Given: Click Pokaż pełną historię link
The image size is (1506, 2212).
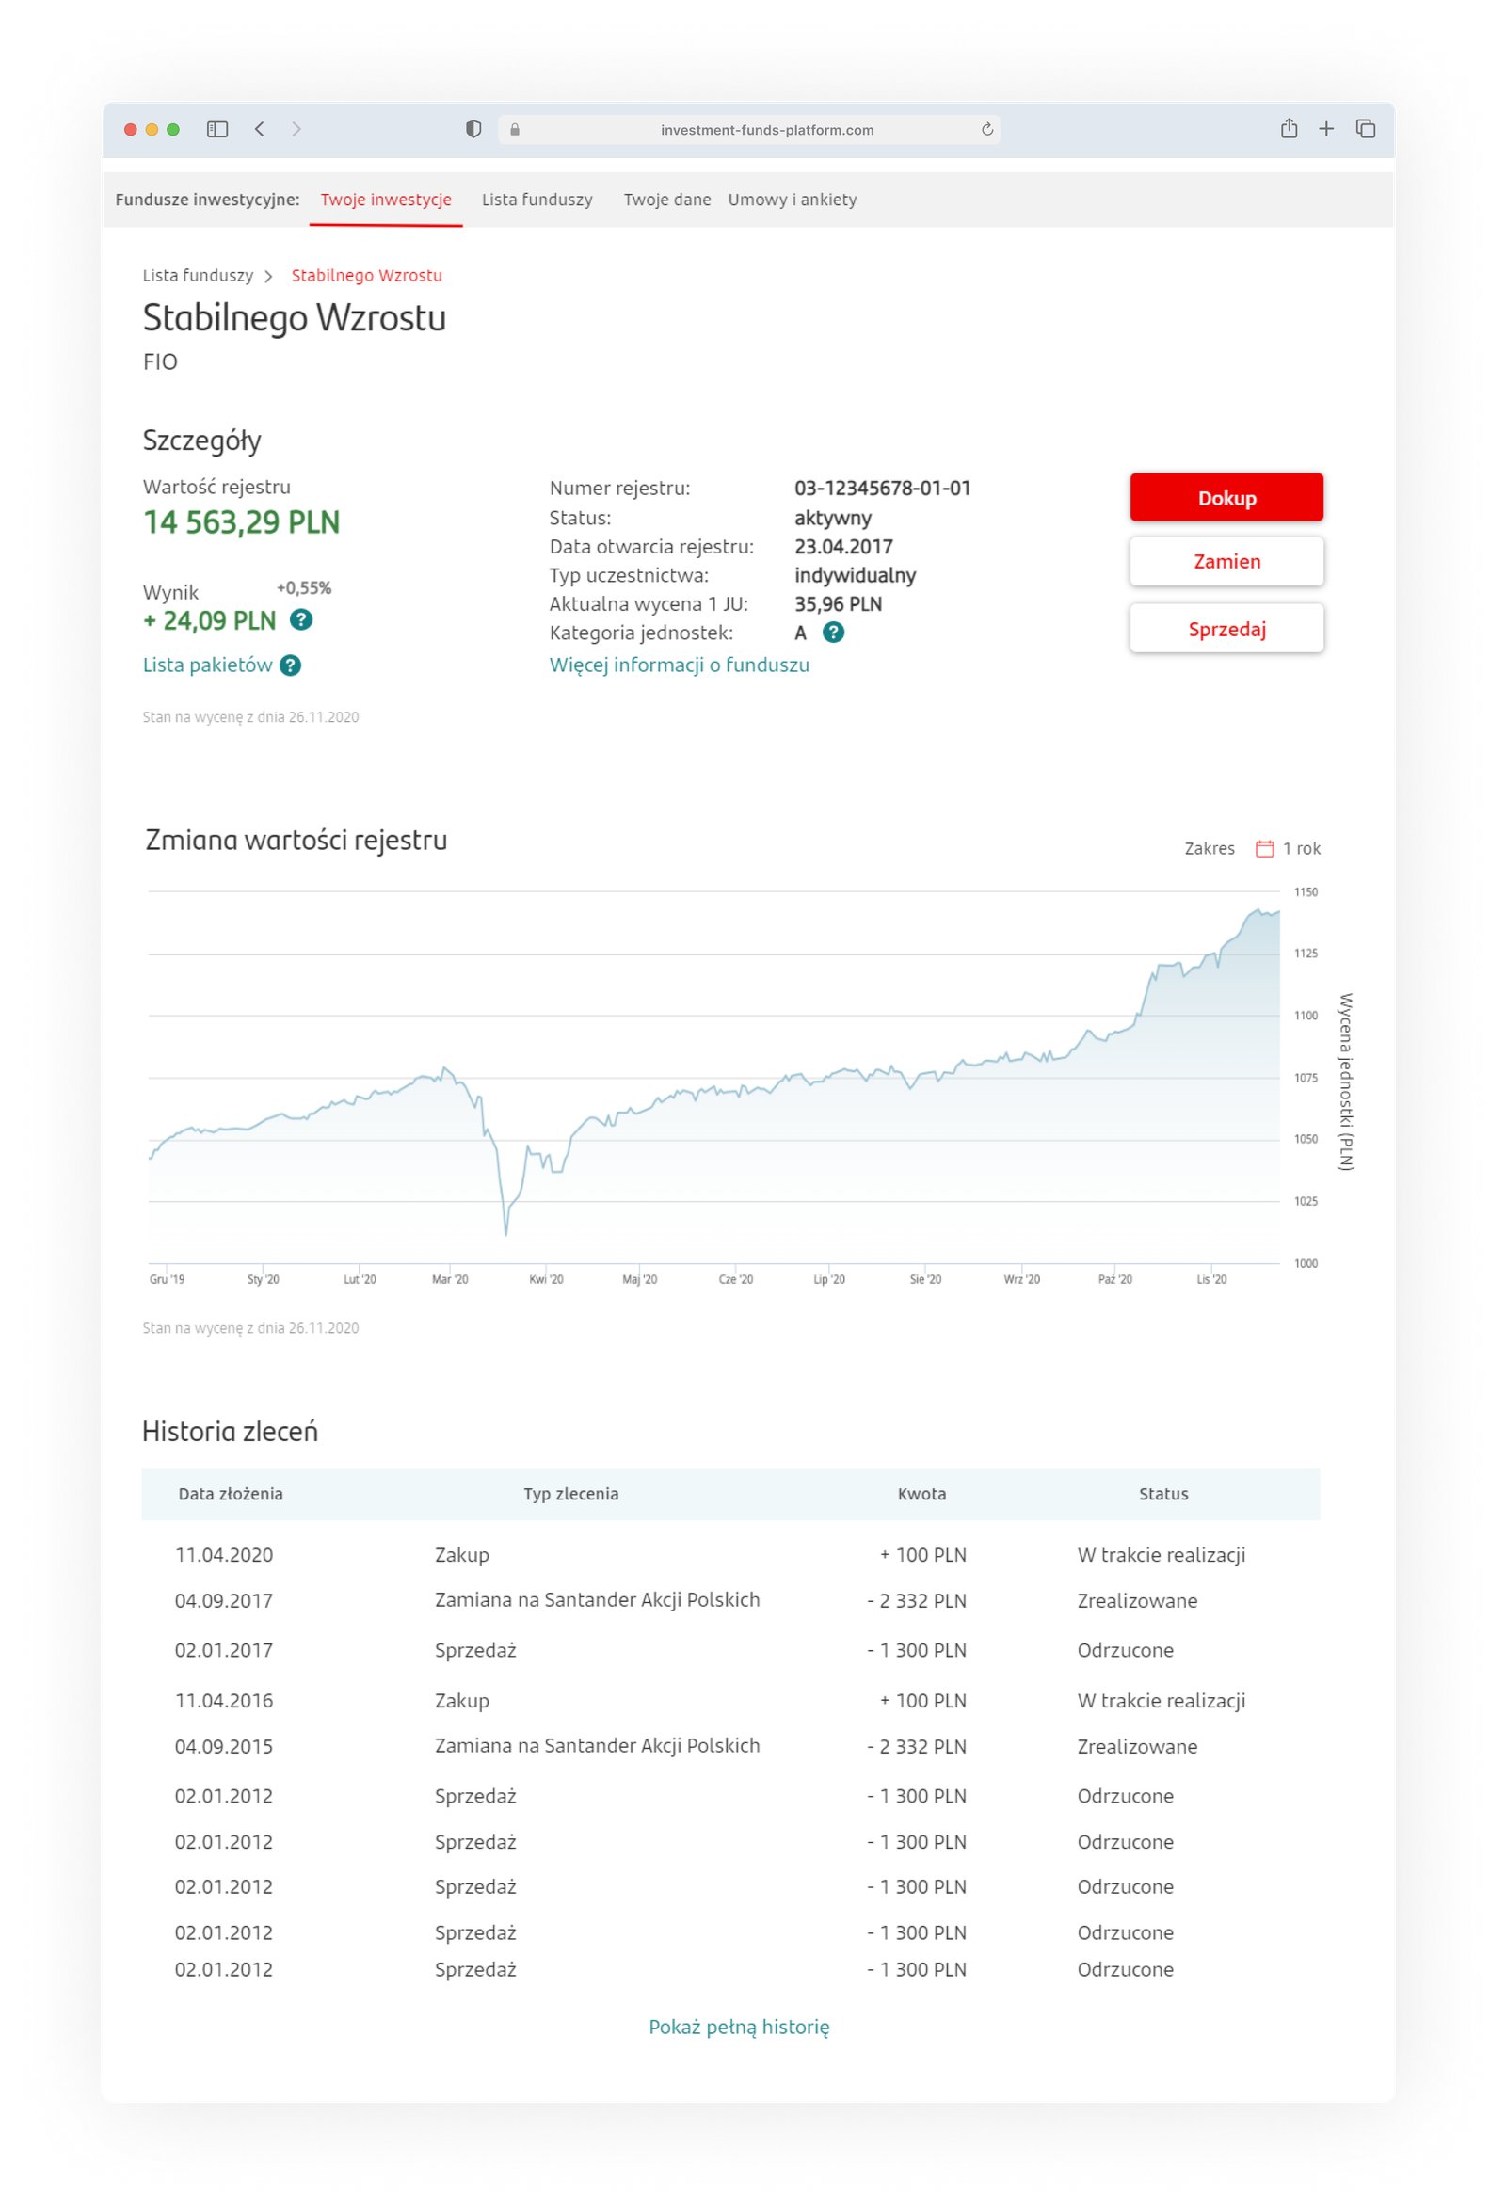Looking at the screenshot, I should coord(740,2028).
